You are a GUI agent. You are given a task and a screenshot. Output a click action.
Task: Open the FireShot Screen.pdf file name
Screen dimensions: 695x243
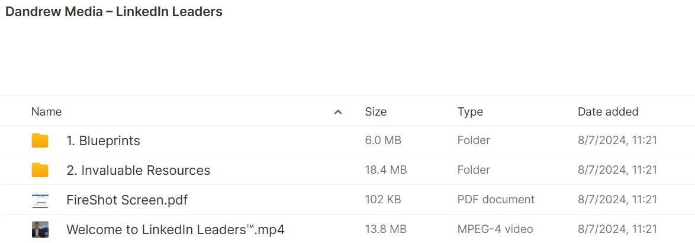(127, 200)
